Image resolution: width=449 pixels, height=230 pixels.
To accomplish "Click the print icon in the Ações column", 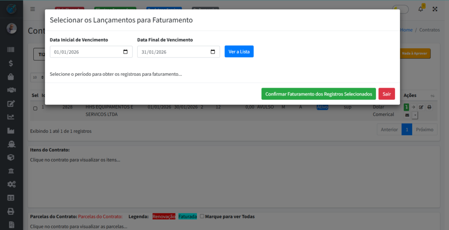I will pos(429,107).
